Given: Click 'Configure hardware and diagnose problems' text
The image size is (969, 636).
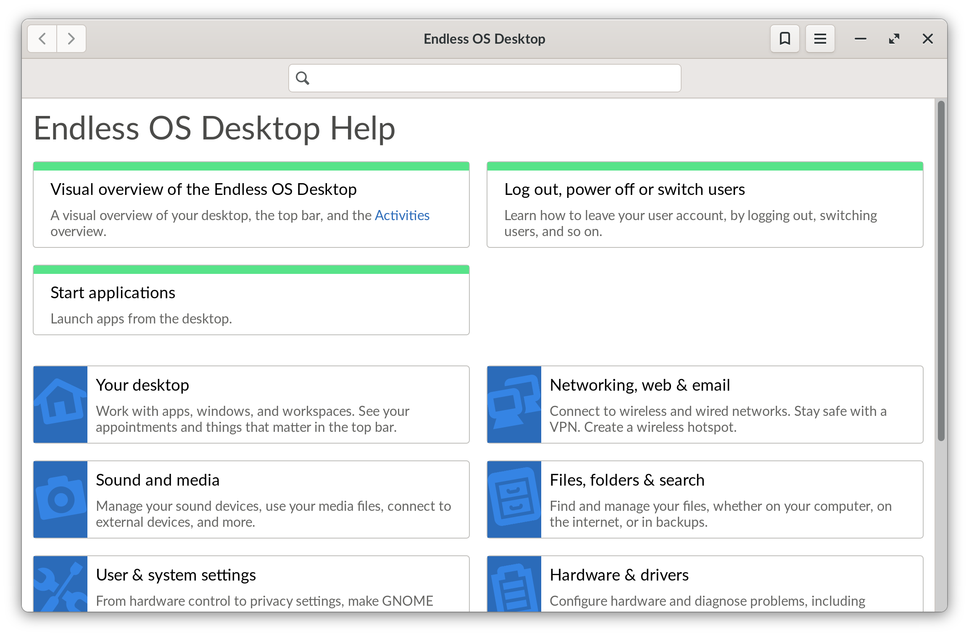Looking at the screenshot, I should click(708, 601).
